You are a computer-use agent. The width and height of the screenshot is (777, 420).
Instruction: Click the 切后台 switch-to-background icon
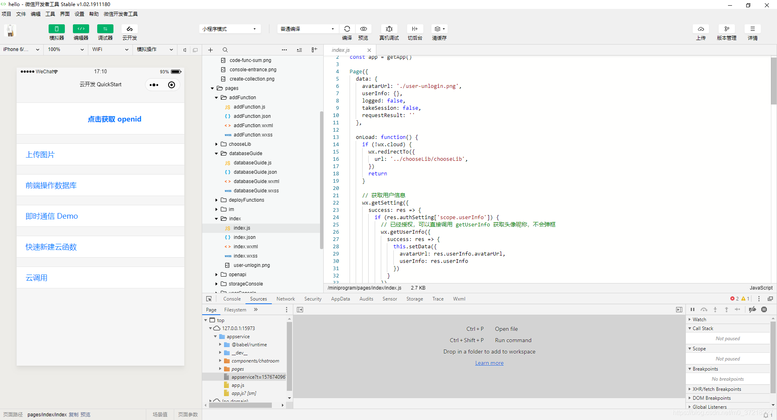415,29
